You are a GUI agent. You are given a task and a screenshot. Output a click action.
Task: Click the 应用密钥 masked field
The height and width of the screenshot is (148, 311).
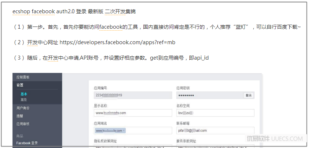(x=215, y=95)
